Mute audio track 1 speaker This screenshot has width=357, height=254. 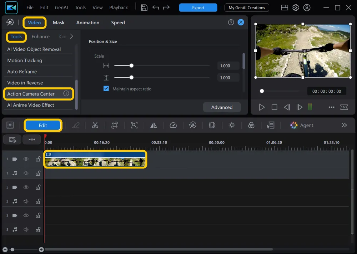(26, 173)
